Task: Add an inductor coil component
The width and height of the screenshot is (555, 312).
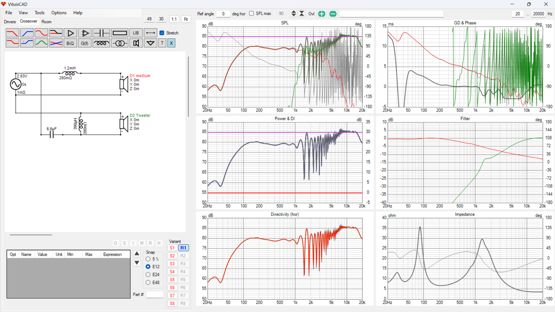Action: [x=101, y=43]
